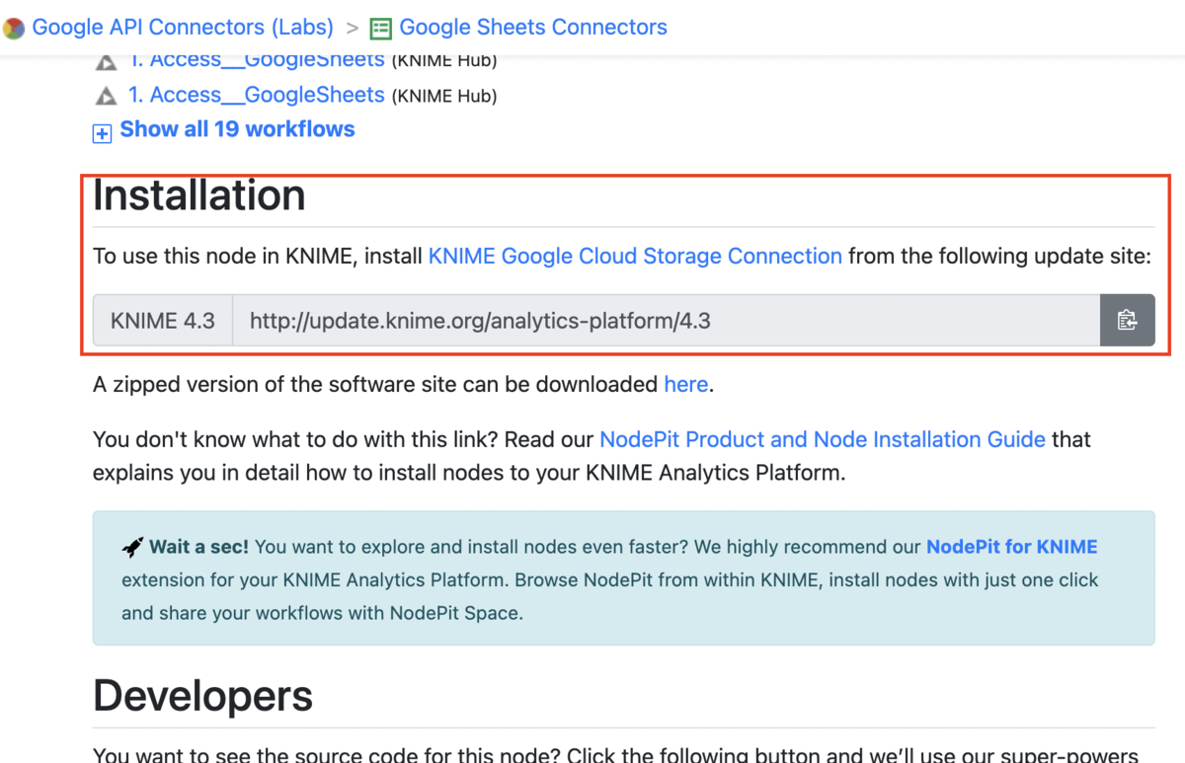
Task: Open the Google Sheets Connectors breadcrumb entry
Action: (532, 27)
